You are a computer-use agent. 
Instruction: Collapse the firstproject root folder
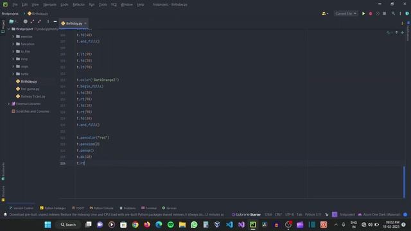pos(8,29)
